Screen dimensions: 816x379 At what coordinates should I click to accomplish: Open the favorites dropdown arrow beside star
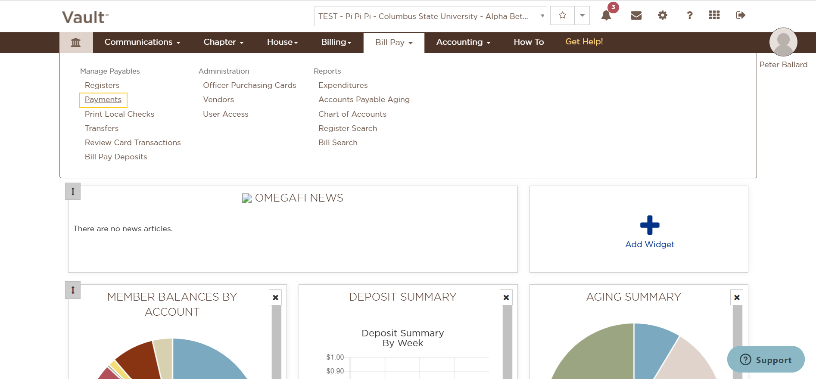(x=582, y=16)
